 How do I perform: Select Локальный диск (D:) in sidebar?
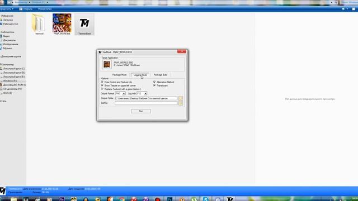click(14, 73)
